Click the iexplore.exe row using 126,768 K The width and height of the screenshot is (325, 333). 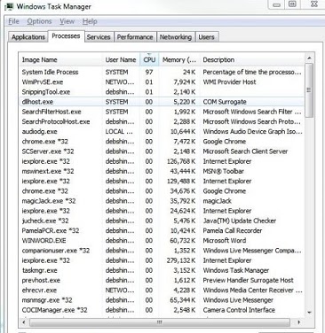(162, 161)
